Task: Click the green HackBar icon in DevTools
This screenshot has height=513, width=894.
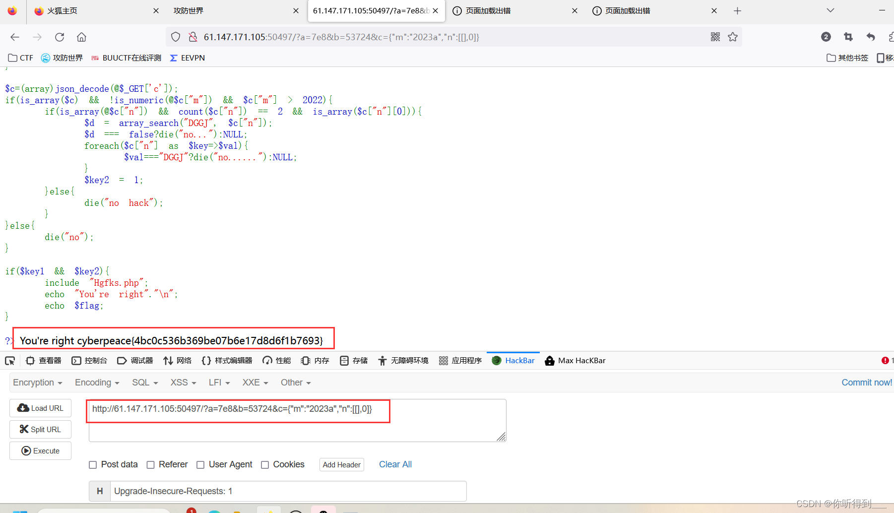Action: point(497,361)
